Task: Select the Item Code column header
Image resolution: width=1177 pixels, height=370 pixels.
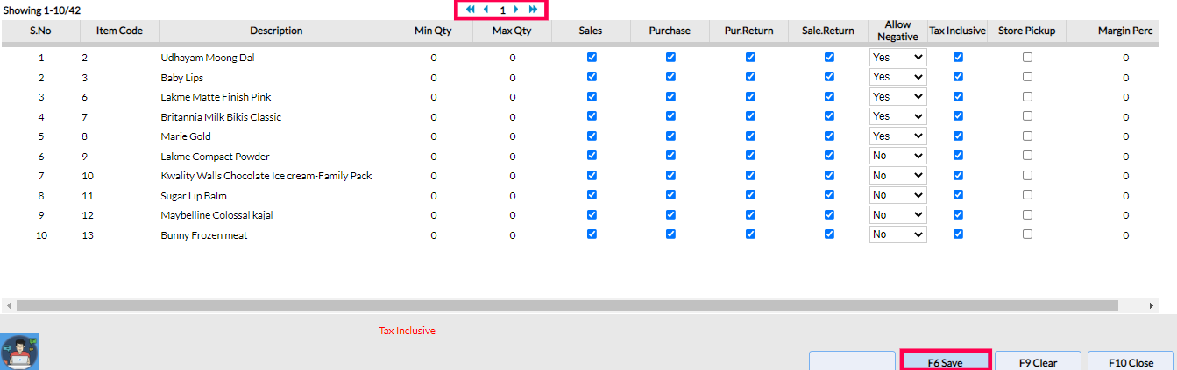Action: pos(119,31)
